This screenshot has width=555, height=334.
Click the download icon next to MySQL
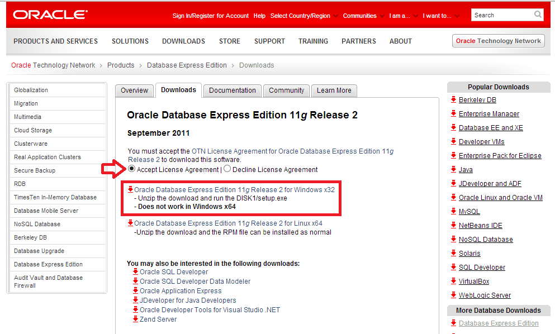pyautogui.click(x=453, y=211)
